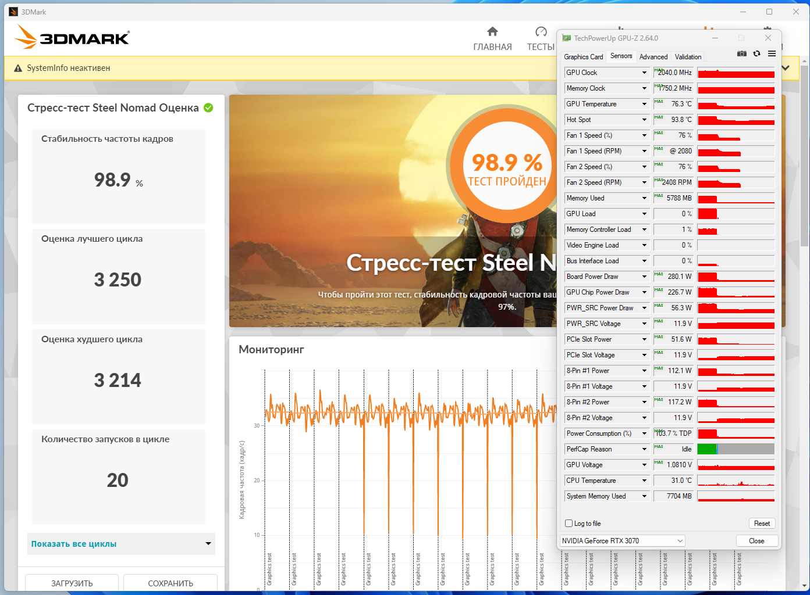Image resolution: width=810 pixels, height=595 pixels.
Task: Open the PerfCap Reason dropdown
Action: [x=645, y=449]
